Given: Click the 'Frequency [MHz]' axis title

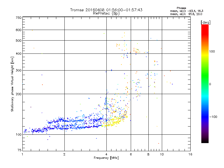Looking at the screenshot, I should click(x=106, y=158).
